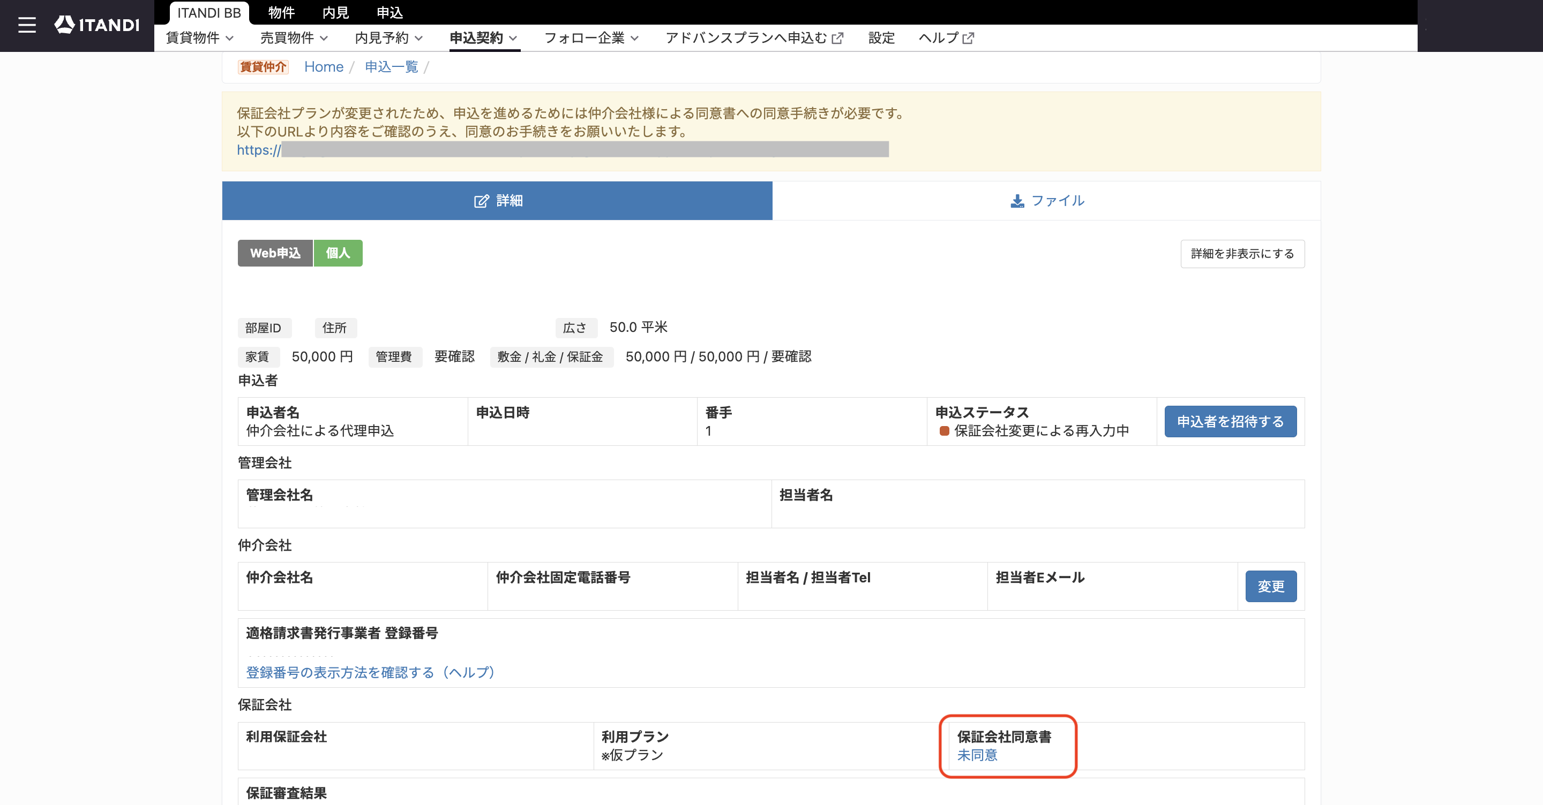Switch to the 申込 top tab
The image size is (1543, 805).
coord(390,12)
